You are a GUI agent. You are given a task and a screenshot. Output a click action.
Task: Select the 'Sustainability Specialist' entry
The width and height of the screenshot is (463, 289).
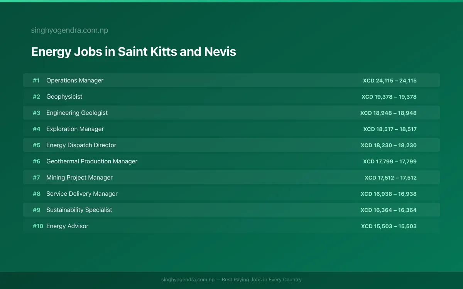[x=79, y=210]
